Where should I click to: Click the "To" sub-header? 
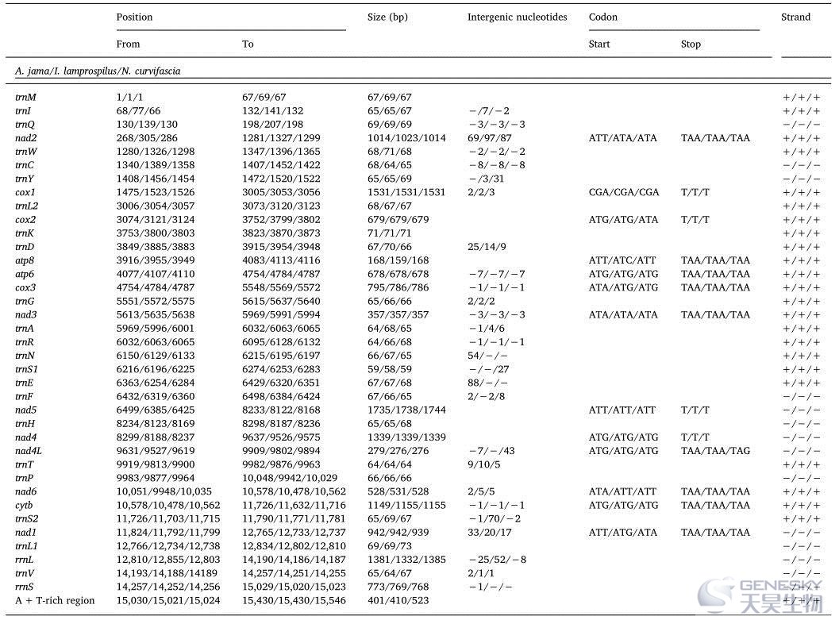[248, 44]
